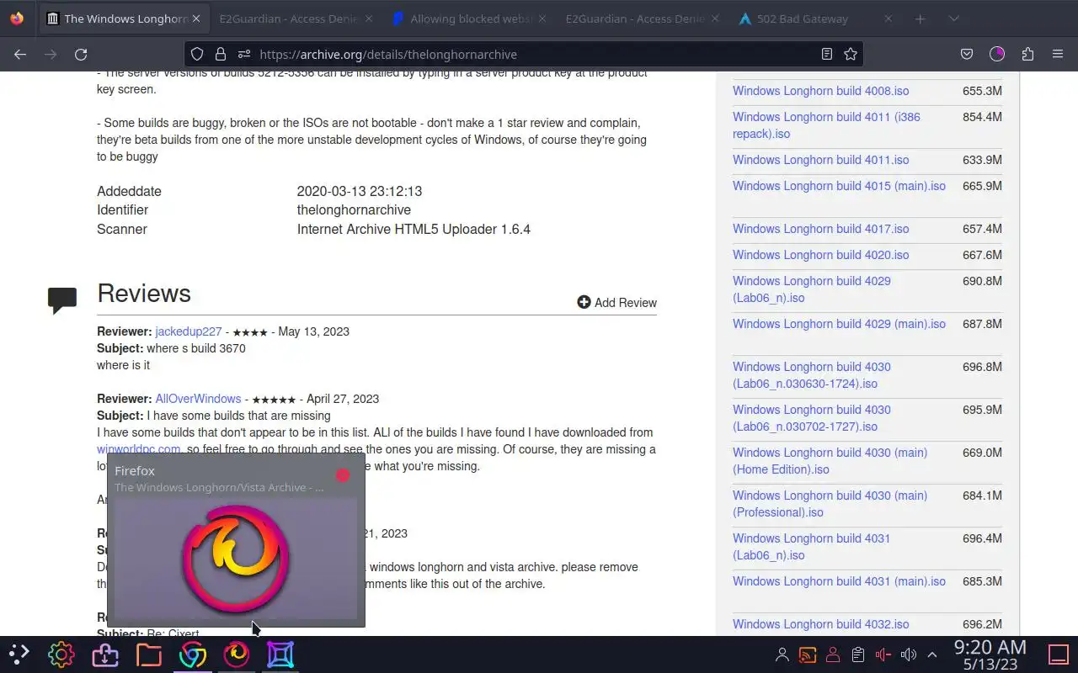Download build 4030 (main) (Home Edition).iso
Image resolution: width=1078 pixels, height=673 pixels.
830,461
